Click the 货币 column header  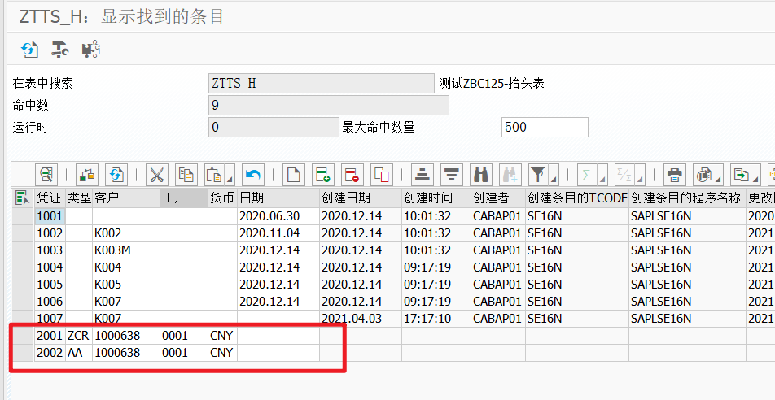222,198
